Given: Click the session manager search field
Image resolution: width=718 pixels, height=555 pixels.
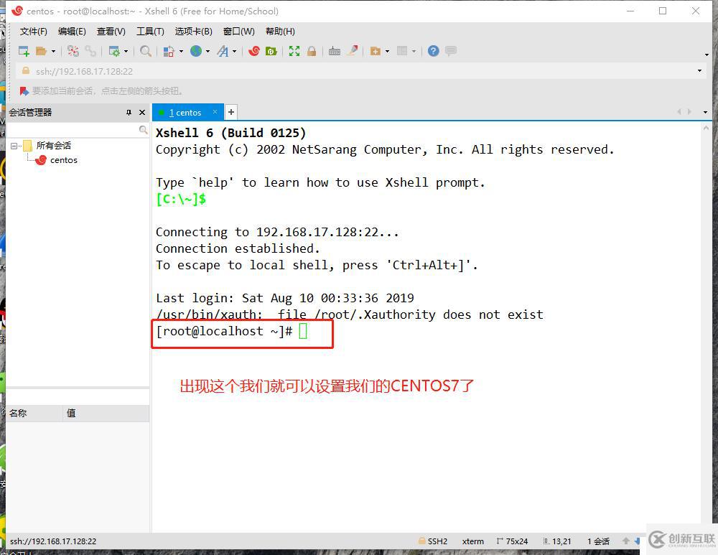Looking at the screenshot, I should (x=73, y=131).
